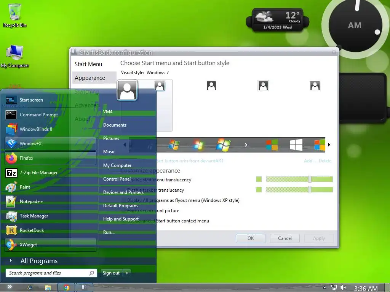
Task: Click Add... orb link
Action: (310, 161)
